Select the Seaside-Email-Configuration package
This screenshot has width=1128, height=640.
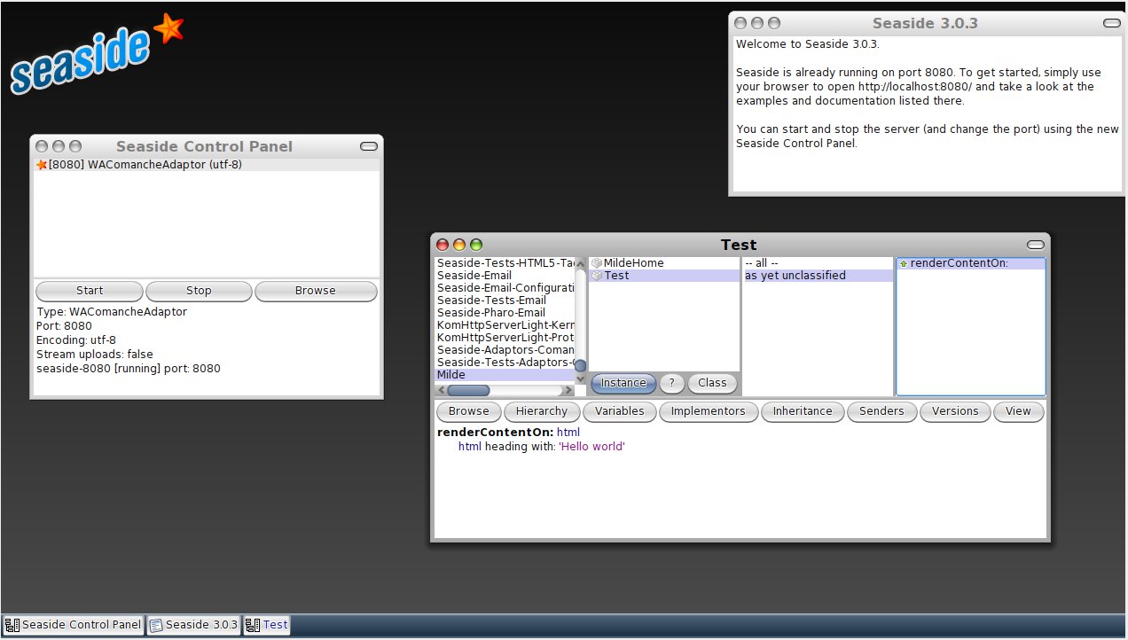pyautogui.click(x=505, y=288)
